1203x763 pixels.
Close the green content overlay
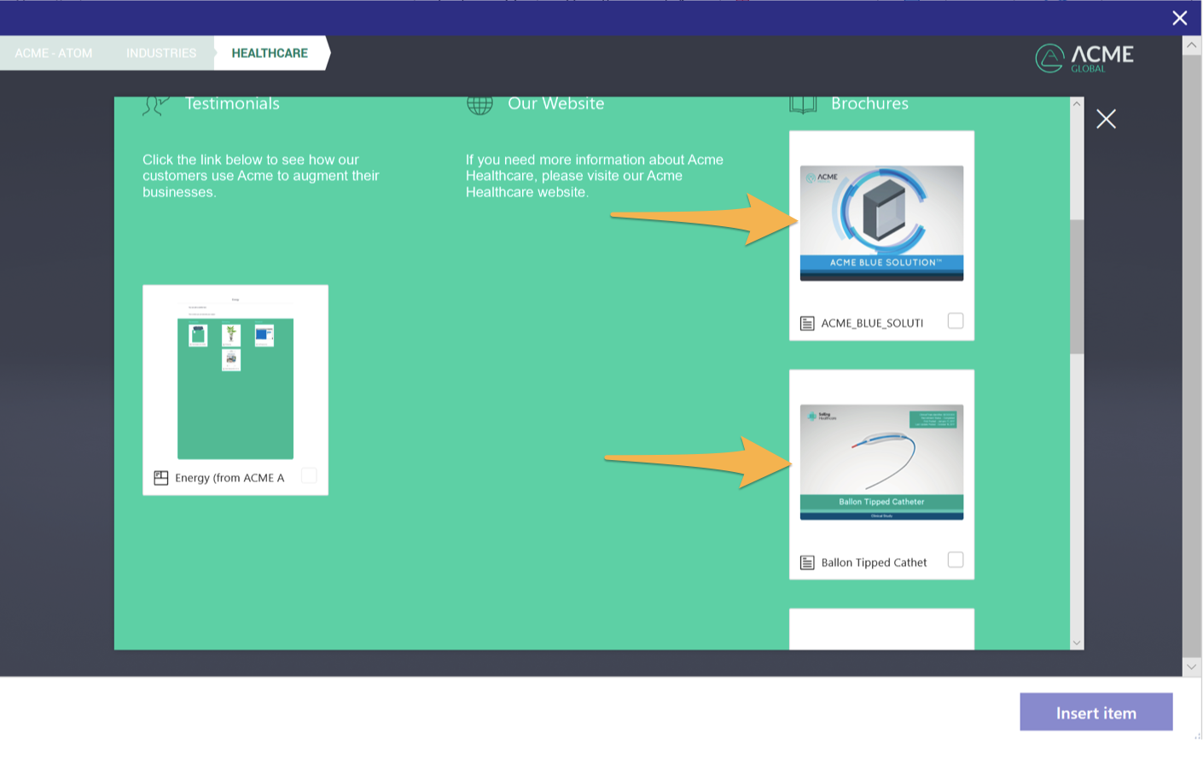1106,119
